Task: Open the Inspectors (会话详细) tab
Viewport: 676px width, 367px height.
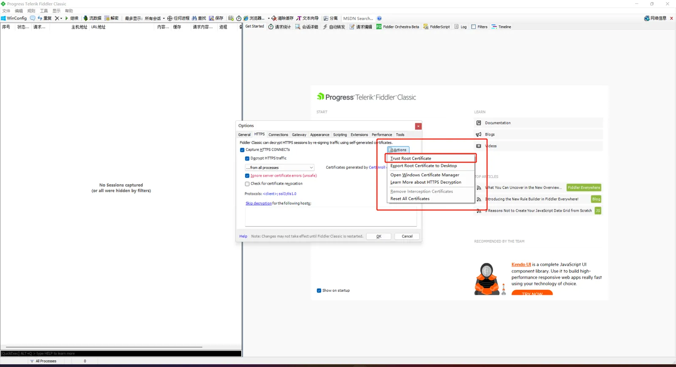Action: pyautogui.click(x=307, y=27)
